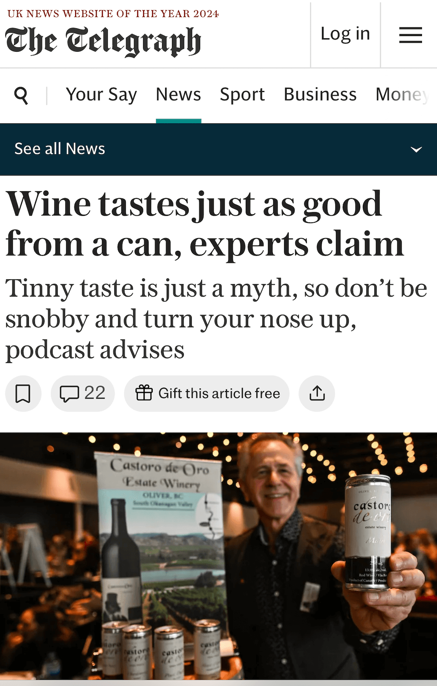Image resolution: width=437 pixels, height=686 pixels.
Task: Select the News tab
Action: pyautogui.click(x=178, y=95)
